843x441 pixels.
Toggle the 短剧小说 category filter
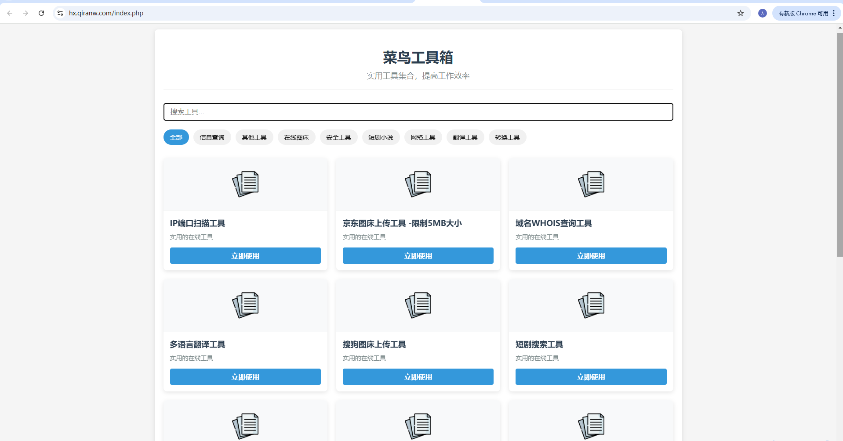click(x=381, y=137)
